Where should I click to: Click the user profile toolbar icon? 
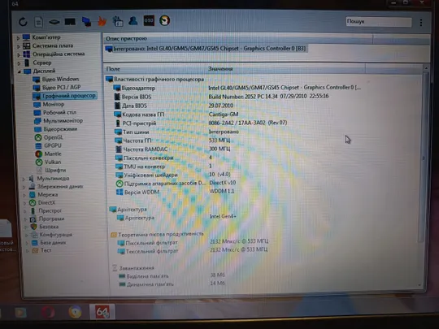click(133, 20)
